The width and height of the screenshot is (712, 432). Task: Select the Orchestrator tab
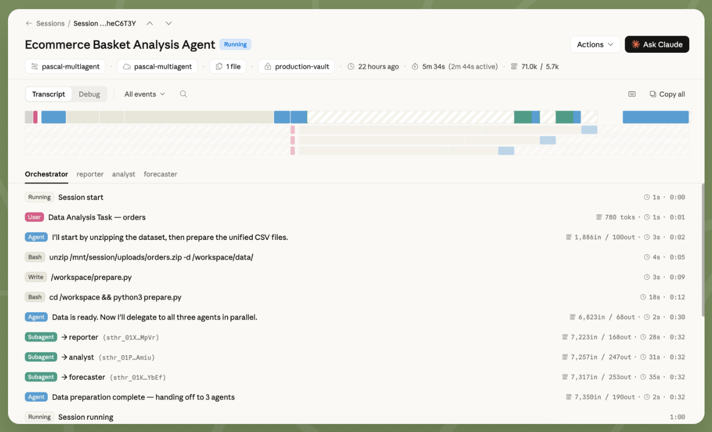[x=46, y=174]
